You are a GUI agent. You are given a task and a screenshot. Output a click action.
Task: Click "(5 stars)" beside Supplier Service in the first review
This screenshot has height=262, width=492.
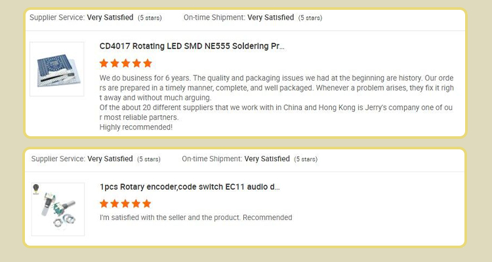click(x=150, y=18)
